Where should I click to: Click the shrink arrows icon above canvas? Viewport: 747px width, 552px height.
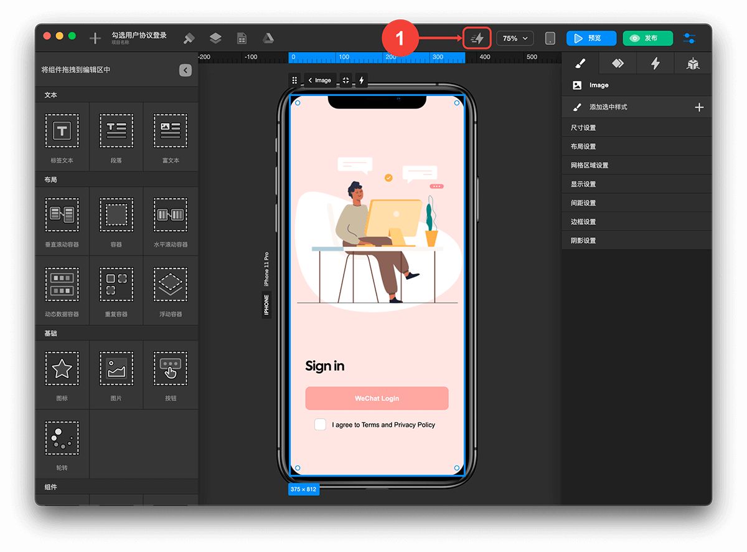(346, 80)
